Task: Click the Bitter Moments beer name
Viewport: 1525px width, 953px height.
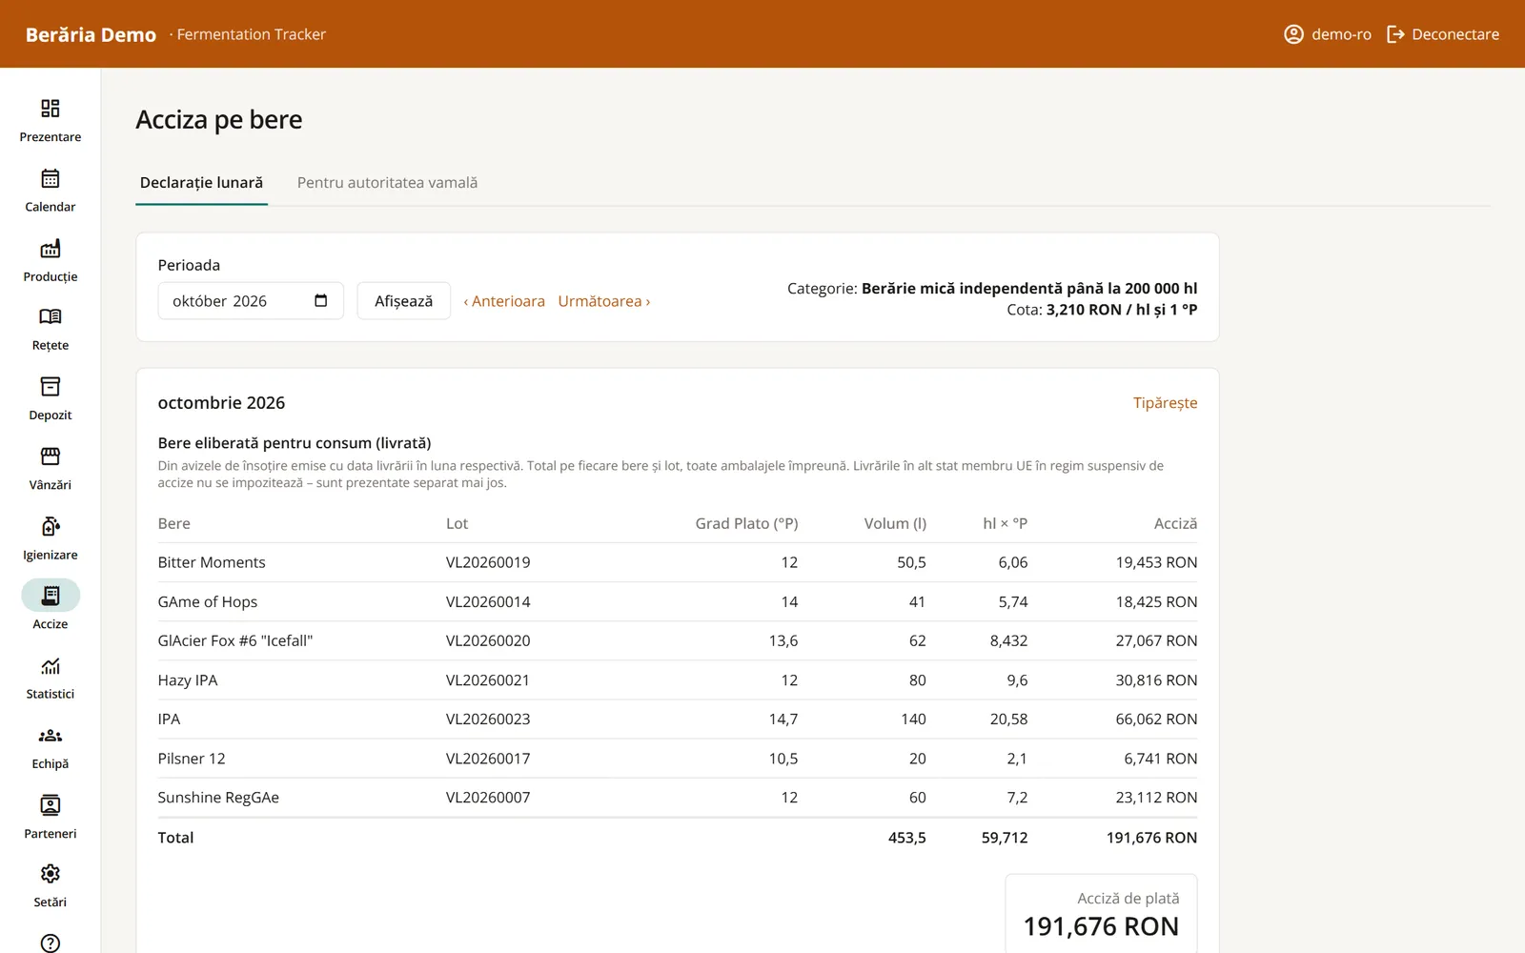Action: click(212, 562)
